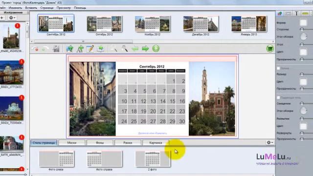Screen dimensions: 313x176
Task: Open the Форма shape swatch
Action: pos(303,22)
